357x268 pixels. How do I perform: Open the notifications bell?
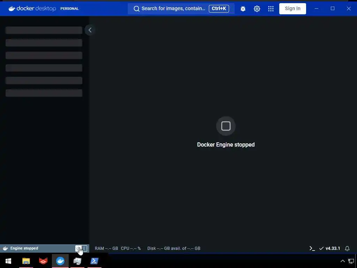347,248
